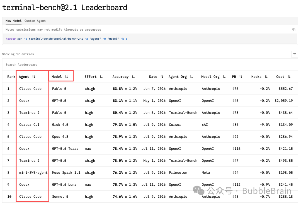Open the leaderboard filter icon
Screen dimensions: 301x203
click(x=295, y=54)
